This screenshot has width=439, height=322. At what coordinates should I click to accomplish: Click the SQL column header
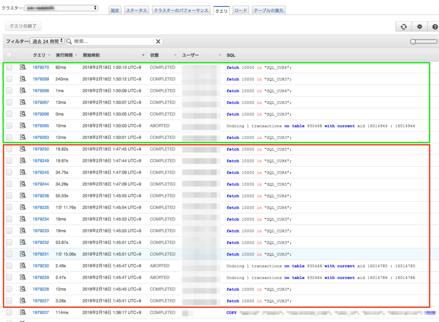231,55
